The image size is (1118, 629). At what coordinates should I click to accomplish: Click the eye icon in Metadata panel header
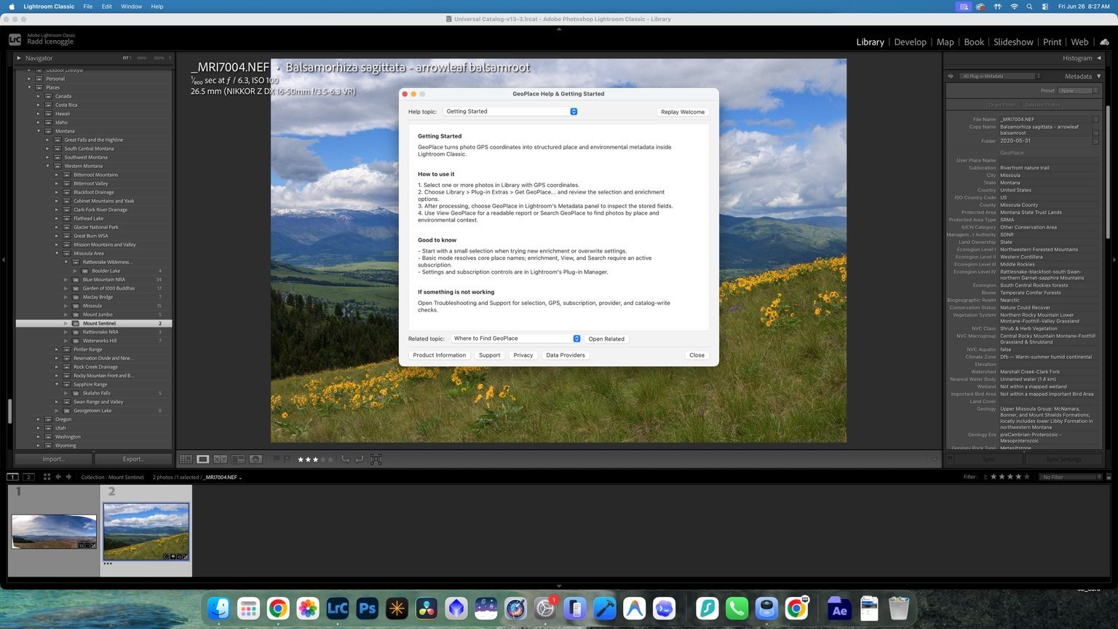[950, 76]
